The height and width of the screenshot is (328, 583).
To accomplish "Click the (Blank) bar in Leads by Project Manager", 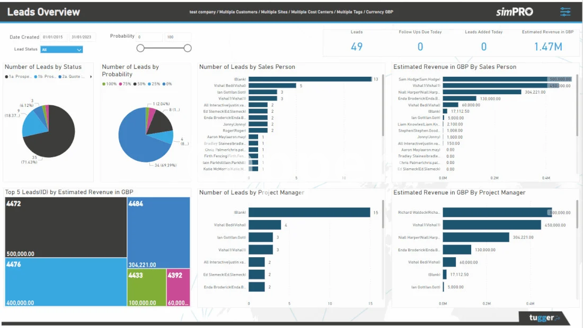I will coord(309,212).
